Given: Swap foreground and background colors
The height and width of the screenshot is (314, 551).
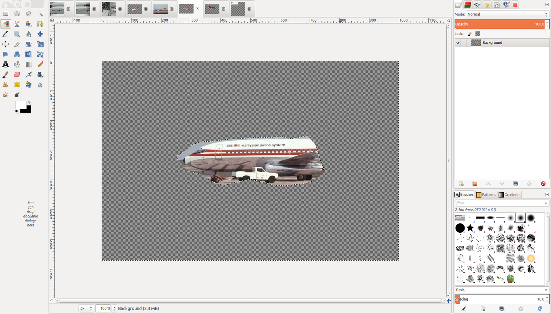Looking at the screenshot, I should [x=30, y=103].
